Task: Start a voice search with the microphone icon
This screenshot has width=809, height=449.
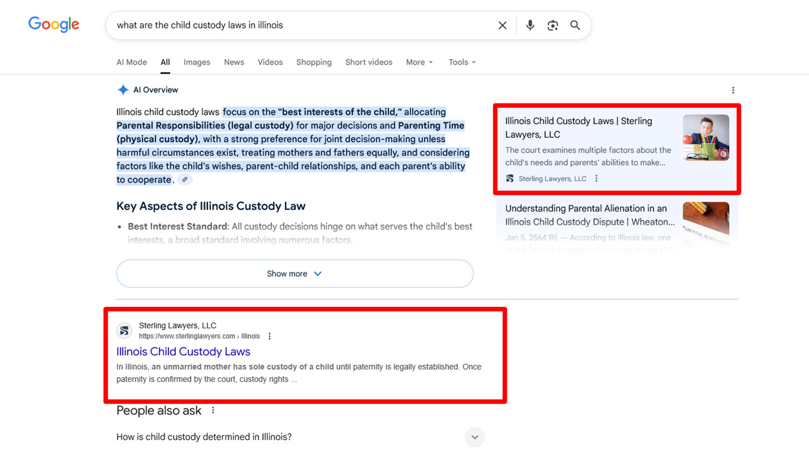Action: pos(530,25)
